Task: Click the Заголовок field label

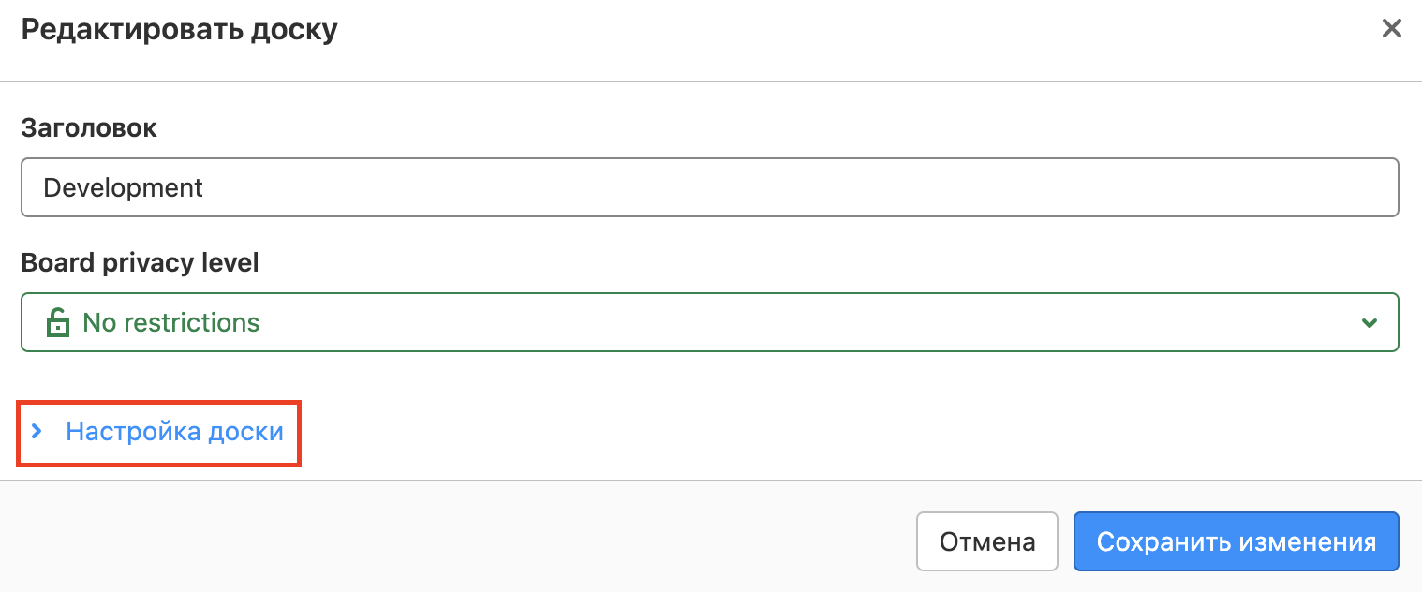Action: click(x=89, y=128)
